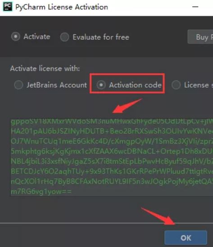Viewport: 213px width, 247px height.
Task: Place cursor in line starting 5mkphtg6ksj
Action: [112, 151]
